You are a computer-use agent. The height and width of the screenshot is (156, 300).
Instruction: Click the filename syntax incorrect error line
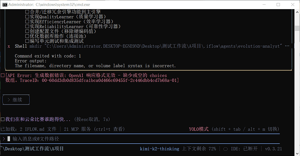[95, 66]
